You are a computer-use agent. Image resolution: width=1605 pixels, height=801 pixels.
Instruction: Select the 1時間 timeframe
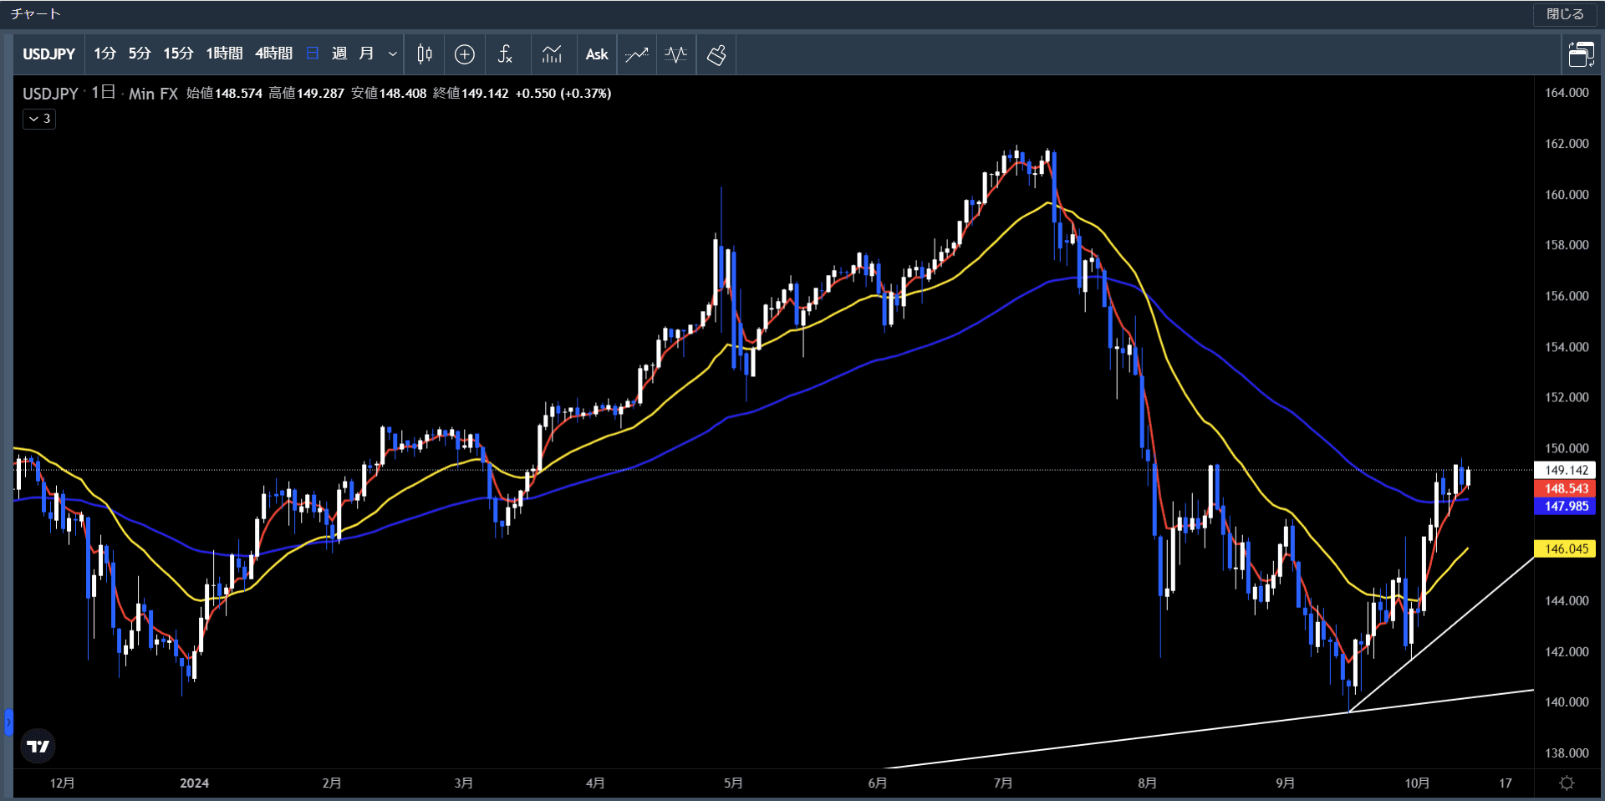(x=224, y=54)
